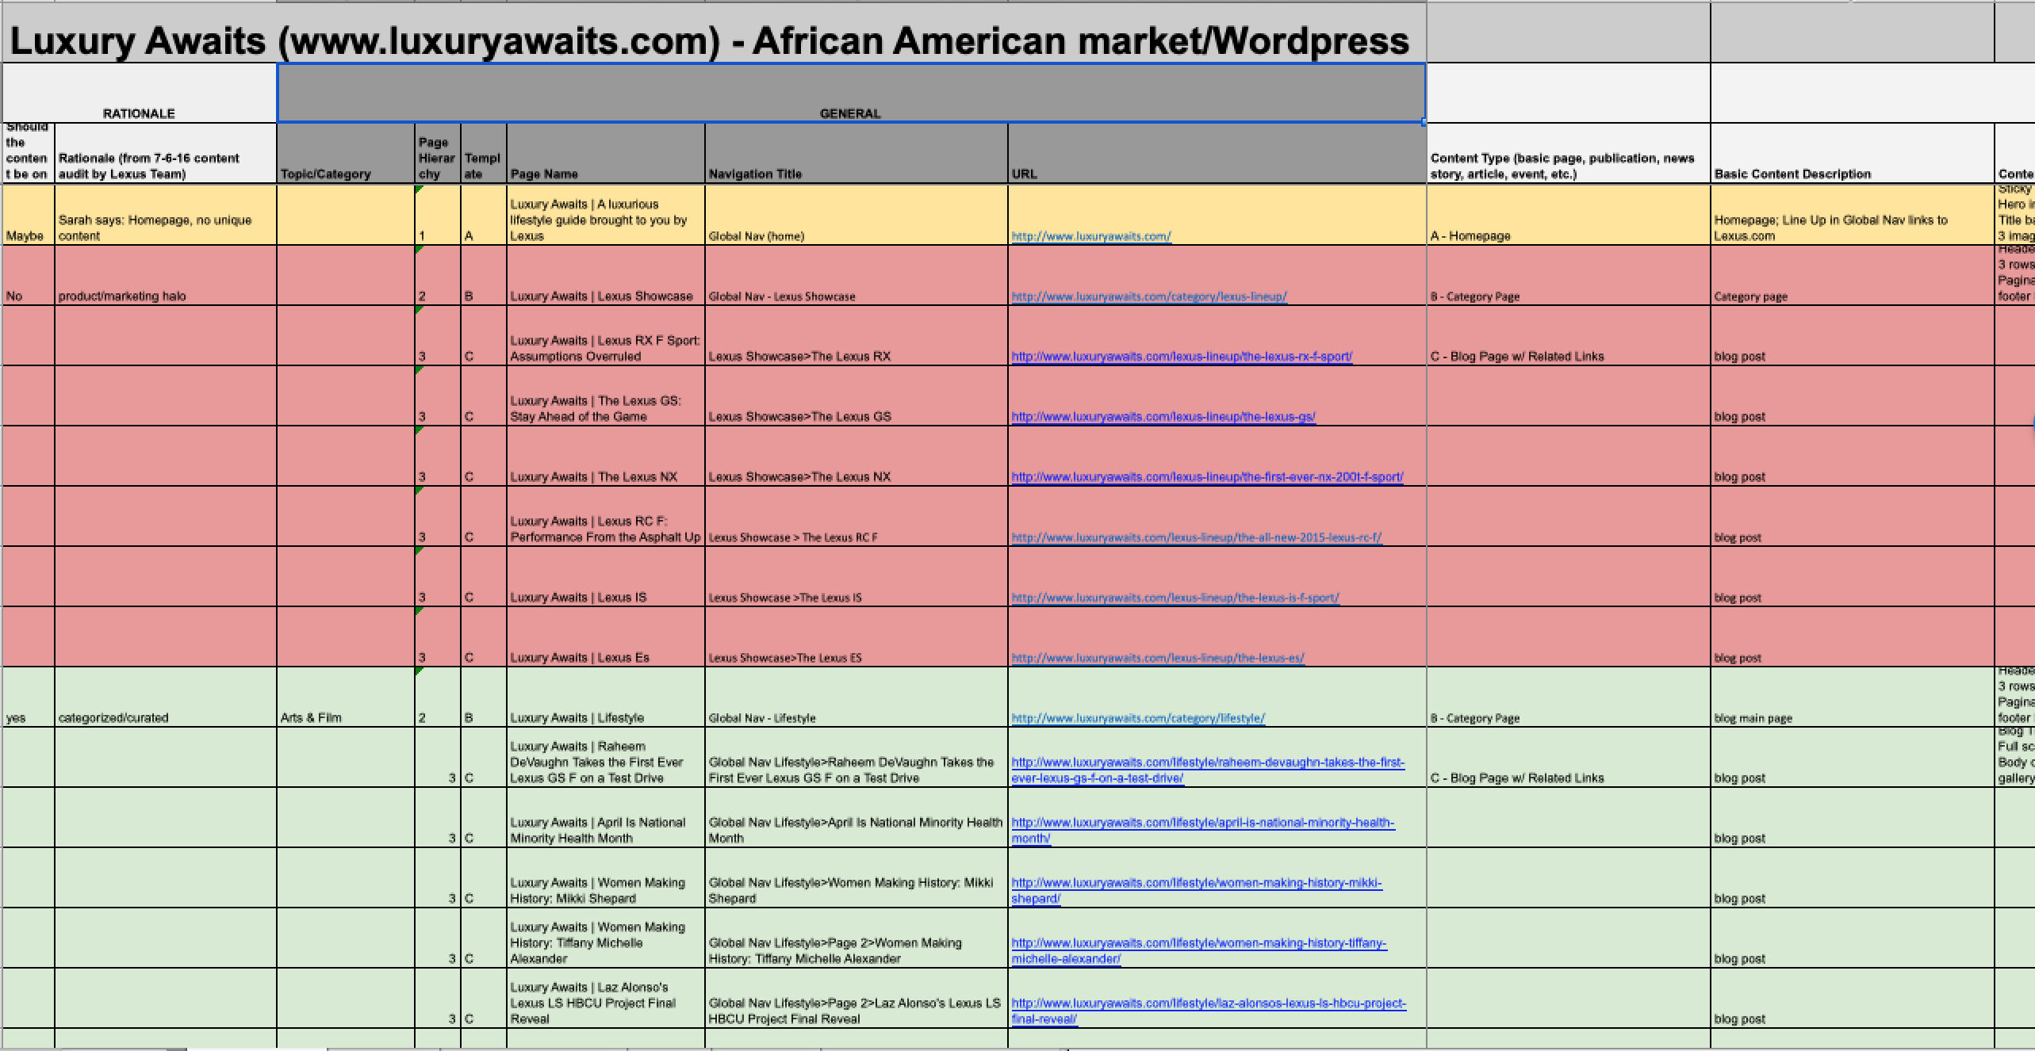Open the women-making-history-tiffany-michelle-alexander link
Viewport: 2035px width, 1051px height.
(x=1198, y=951)
